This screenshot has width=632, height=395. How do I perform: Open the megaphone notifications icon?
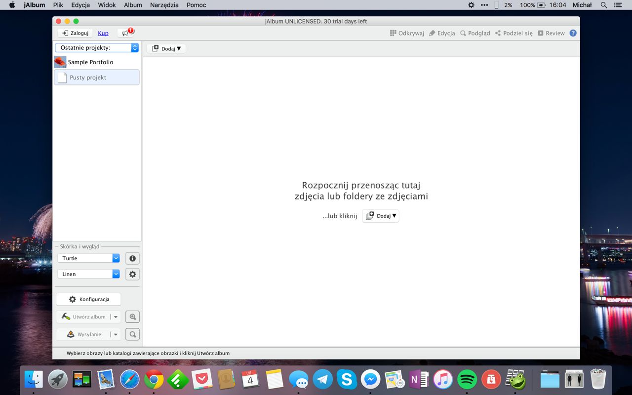pos(125,33)
